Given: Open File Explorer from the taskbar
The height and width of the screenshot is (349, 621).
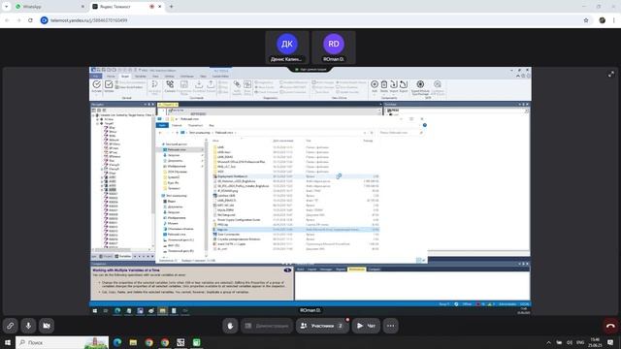Looking at the screenshot, I should 133,342.
